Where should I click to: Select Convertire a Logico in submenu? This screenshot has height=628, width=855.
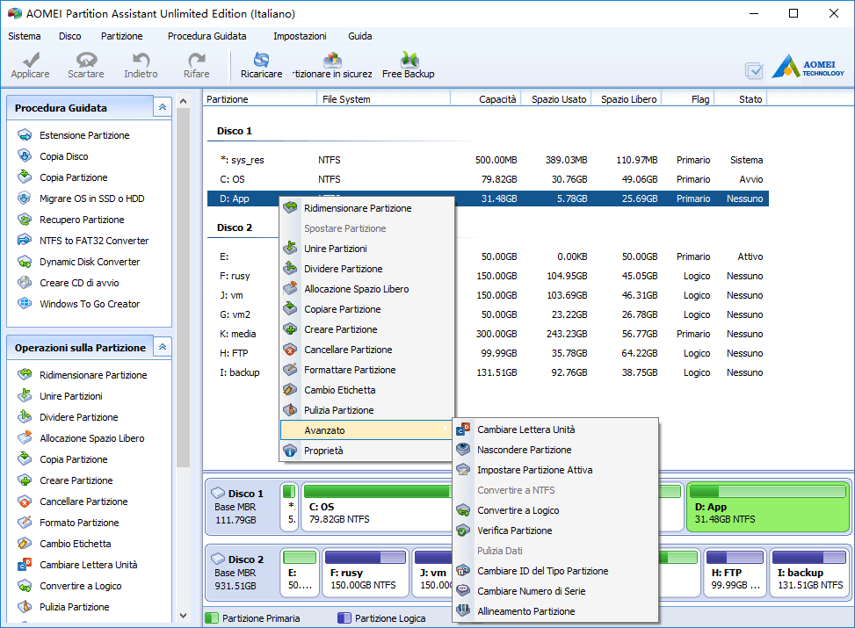pyautogui.click(x=555, y=509)
